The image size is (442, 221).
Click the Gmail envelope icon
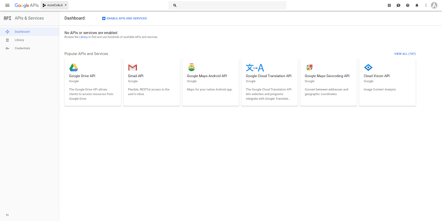[x=133, y=67]
